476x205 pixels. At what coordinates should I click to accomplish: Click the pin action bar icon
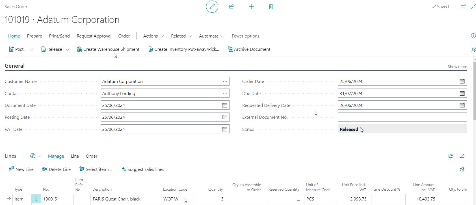pos(473,49)
